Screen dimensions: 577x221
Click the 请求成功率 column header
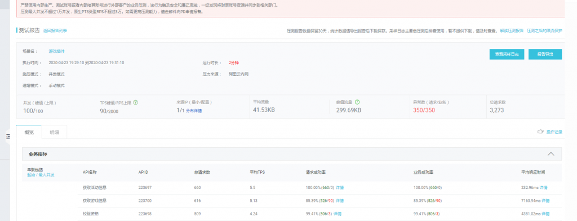316,172
